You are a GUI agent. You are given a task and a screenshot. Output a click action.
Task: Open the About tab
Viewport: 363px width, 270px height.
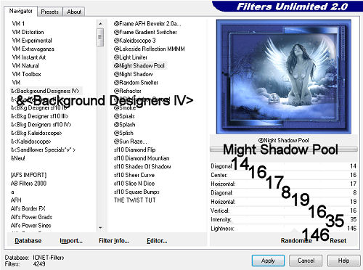(x=74, y=12)
